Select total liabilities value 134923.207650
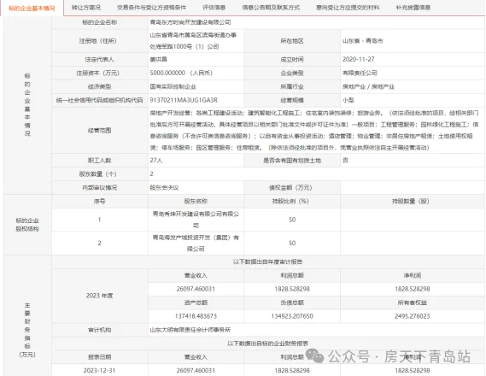 [x=292, y=316]
